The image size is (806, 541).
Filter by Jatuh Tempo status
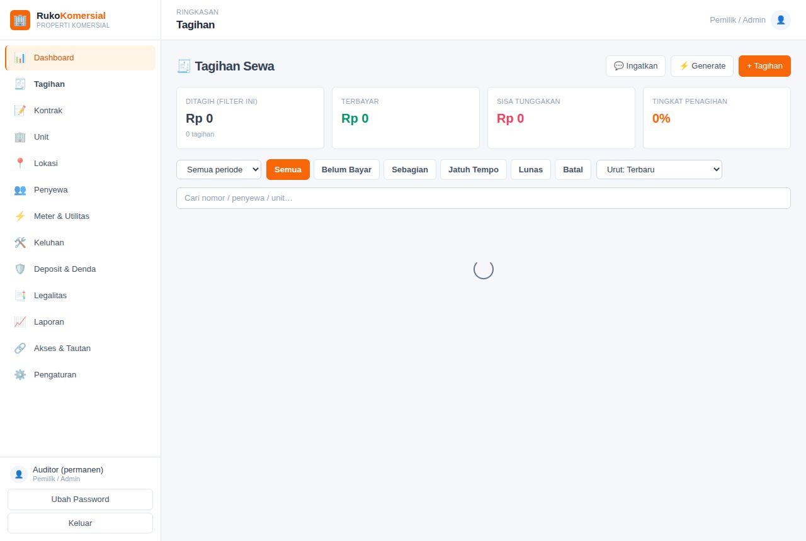[474, 170]
